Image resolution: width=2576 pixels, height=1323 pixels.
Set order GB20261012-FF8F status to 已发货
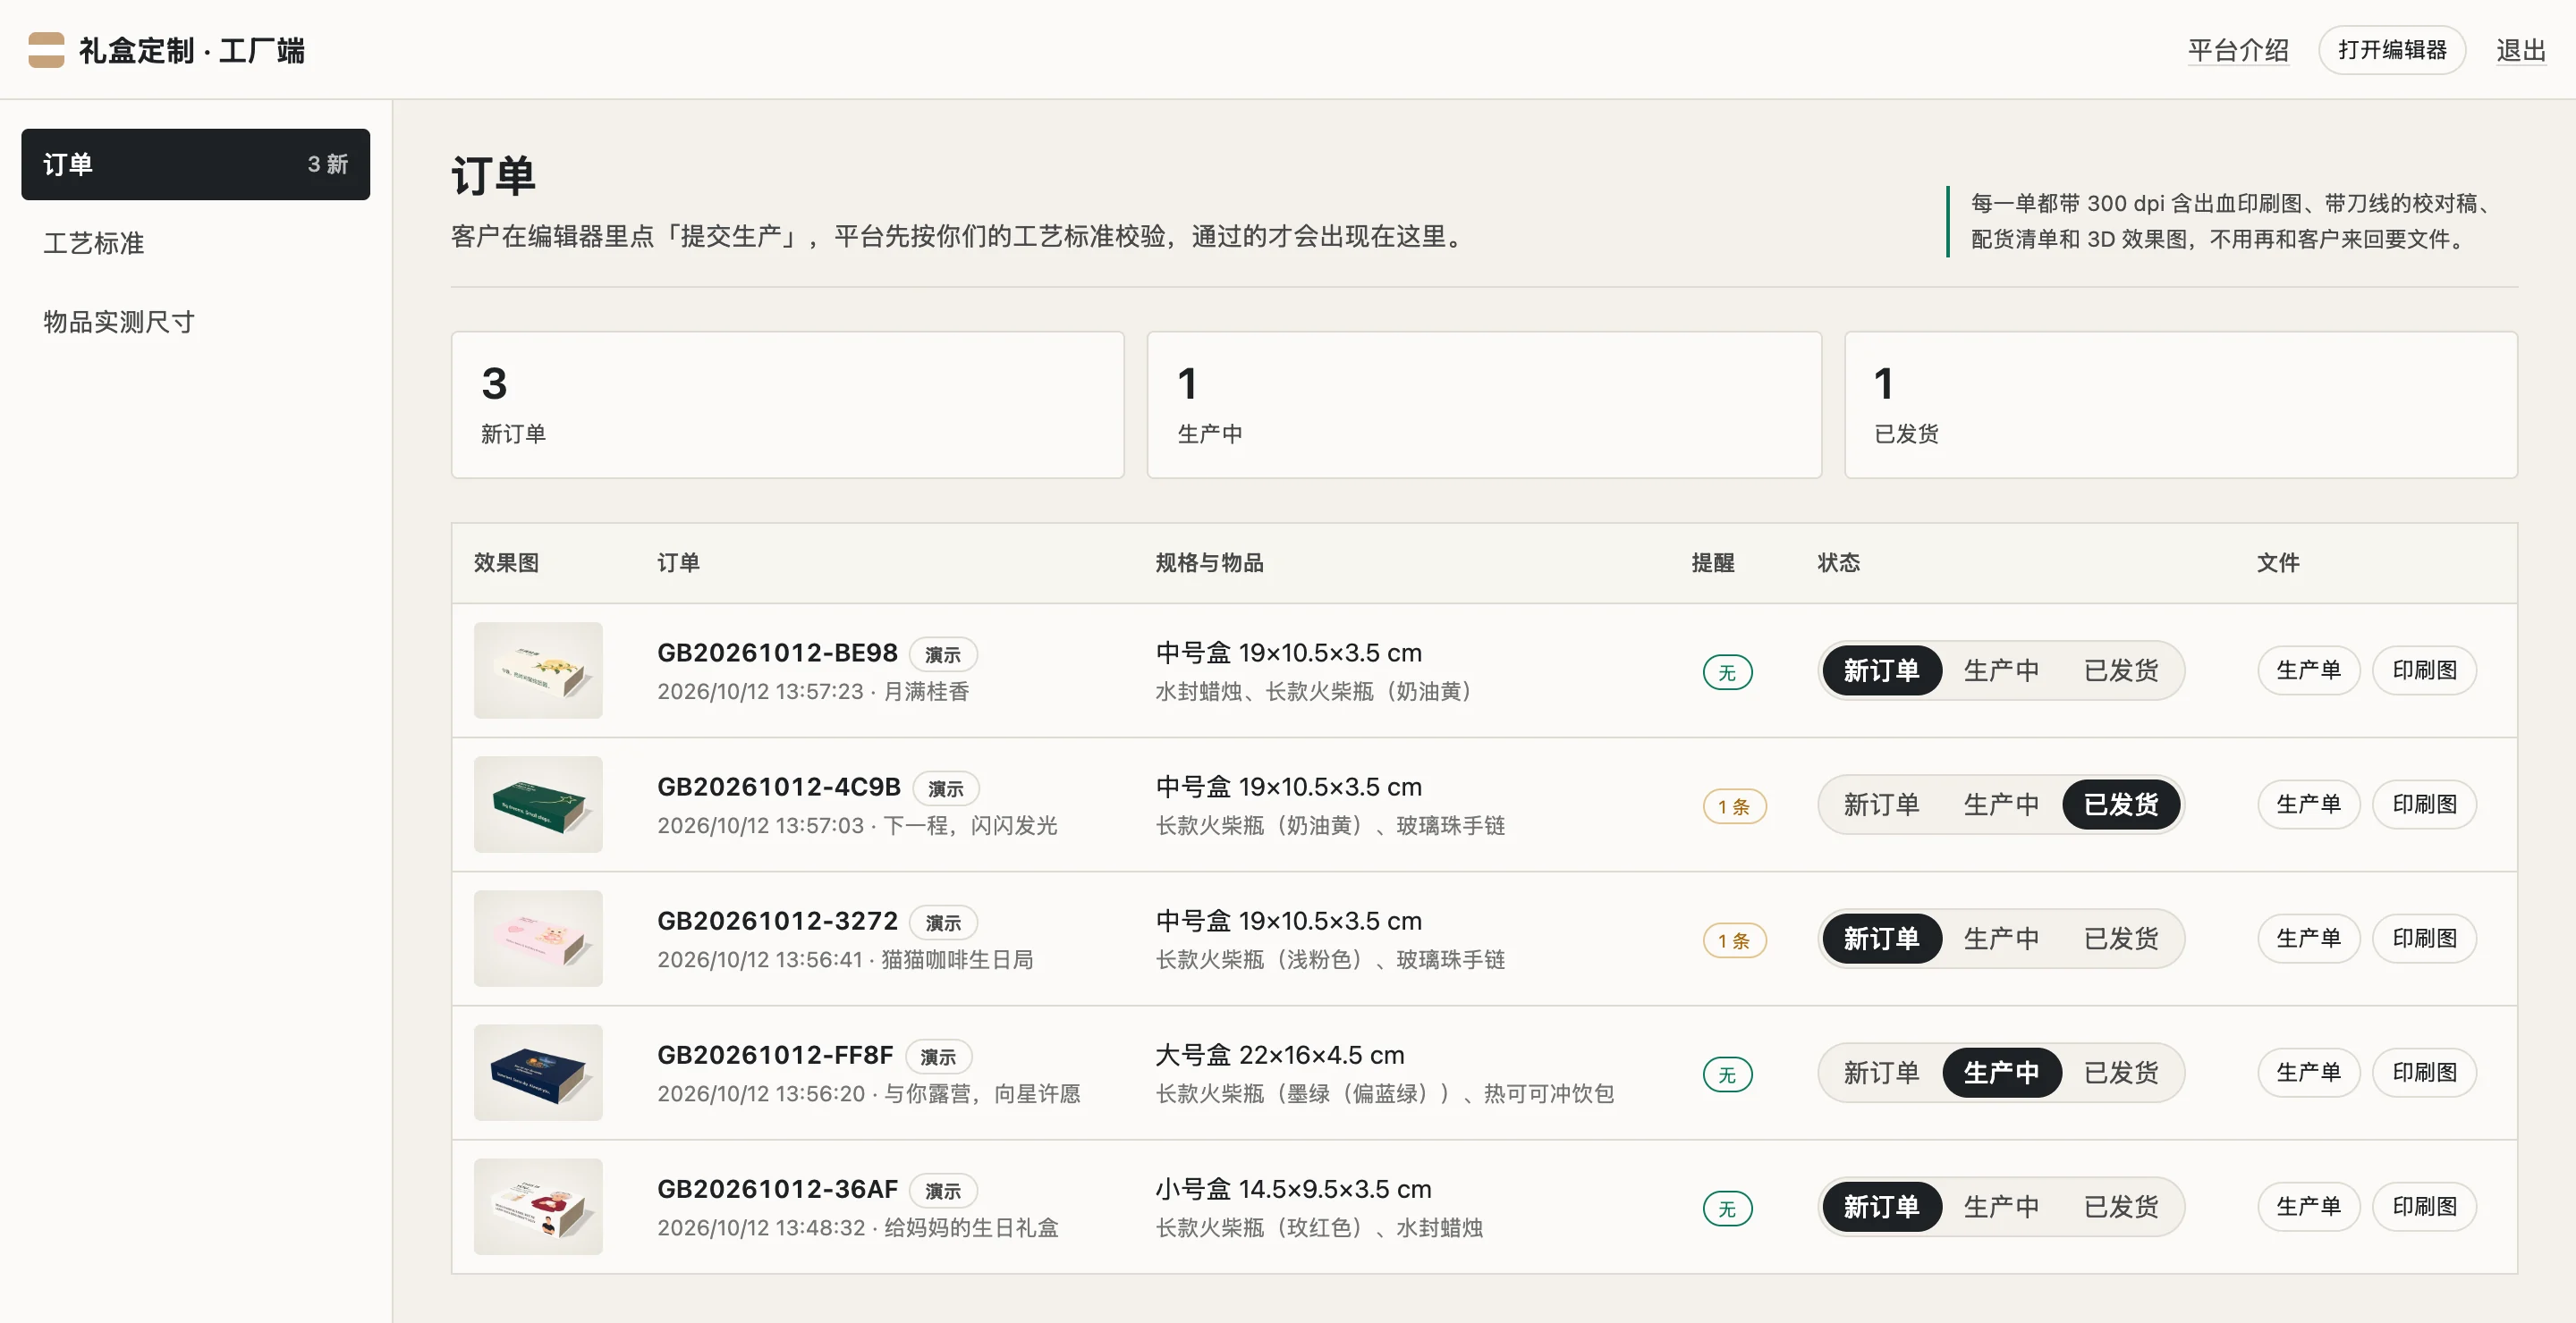pyautogui.click(x=2121, y=1072)
